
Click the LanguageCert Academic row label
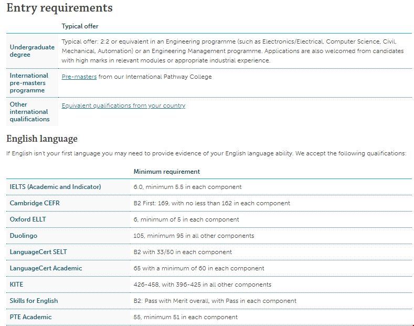coord(46,268)
